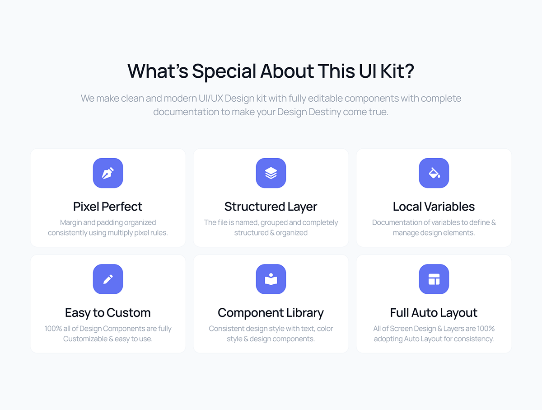Click the open book reader icon
The height and width of the screenshot is (410, 542).
(271, 279)
